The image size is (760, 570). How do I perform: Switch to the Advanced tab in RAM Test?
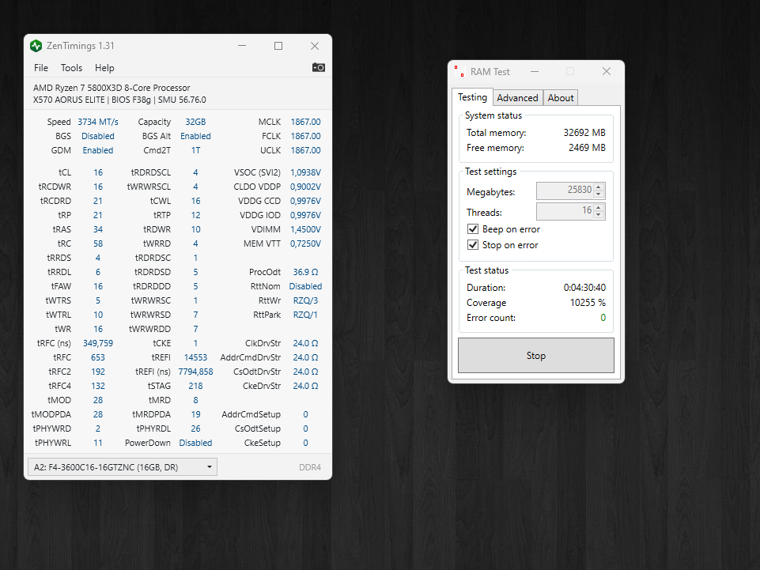(517, 98)
